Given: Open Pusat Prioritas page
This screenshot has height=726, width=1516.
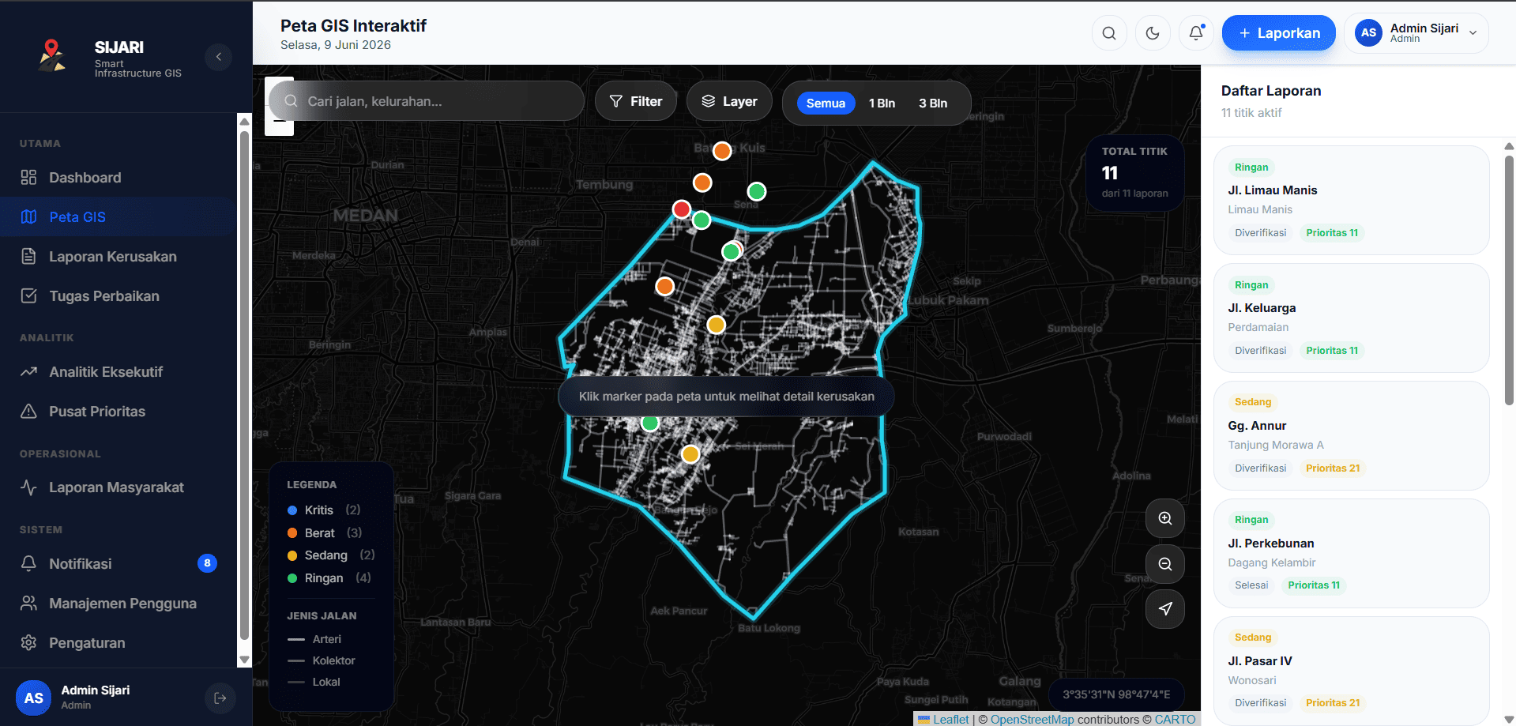Looking at the screenshot, I should (x=118, y=412).
